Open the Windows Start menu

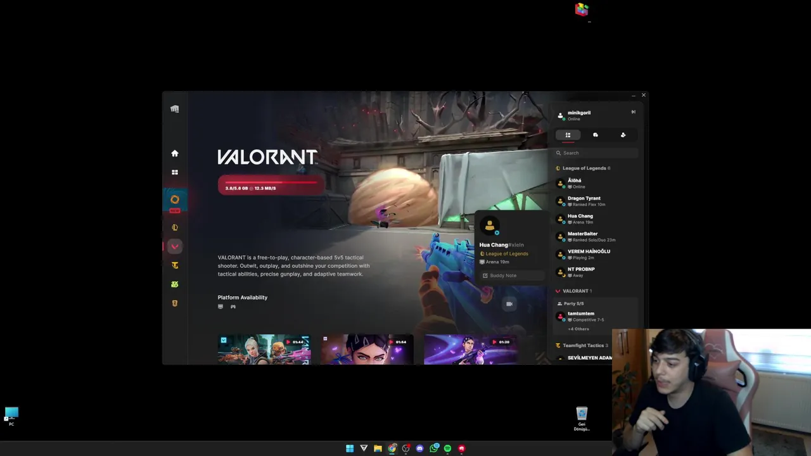pyautogui.click(x=350, y=448)
